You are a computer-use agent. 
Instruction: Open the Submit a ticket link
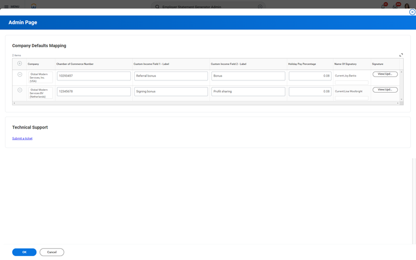pyautogui.click(x=22, y=139)
